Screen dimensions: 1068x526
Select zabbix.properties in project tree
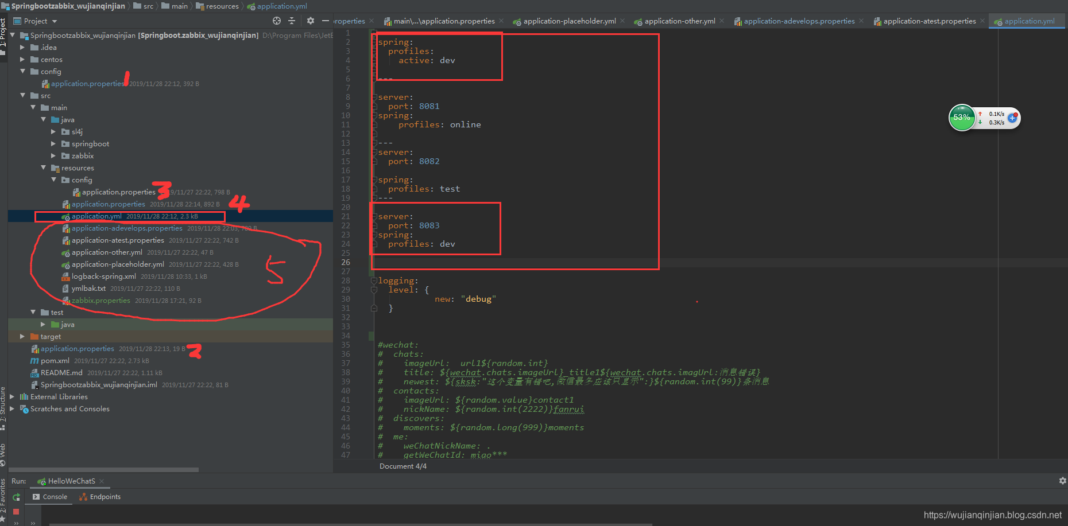click(100, 301)
